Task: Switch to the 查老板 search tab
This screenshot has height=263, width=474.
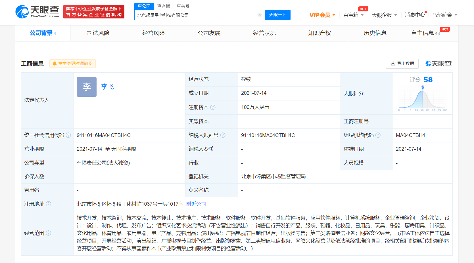Action: [164, 6]
